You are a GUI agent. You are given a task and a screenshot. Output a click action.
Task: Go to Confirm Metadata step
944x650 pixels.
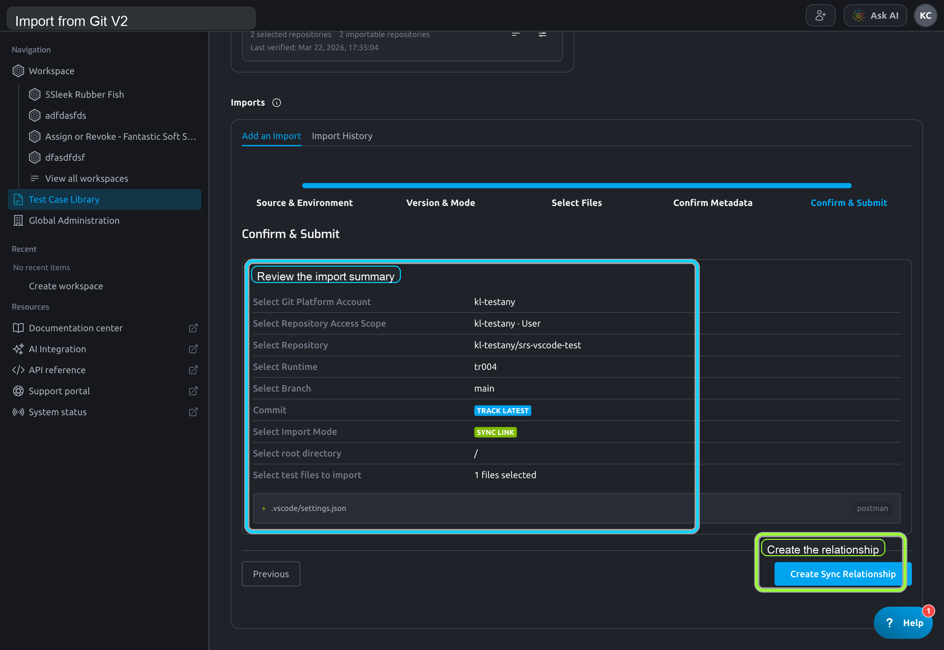tap(712, 203)
